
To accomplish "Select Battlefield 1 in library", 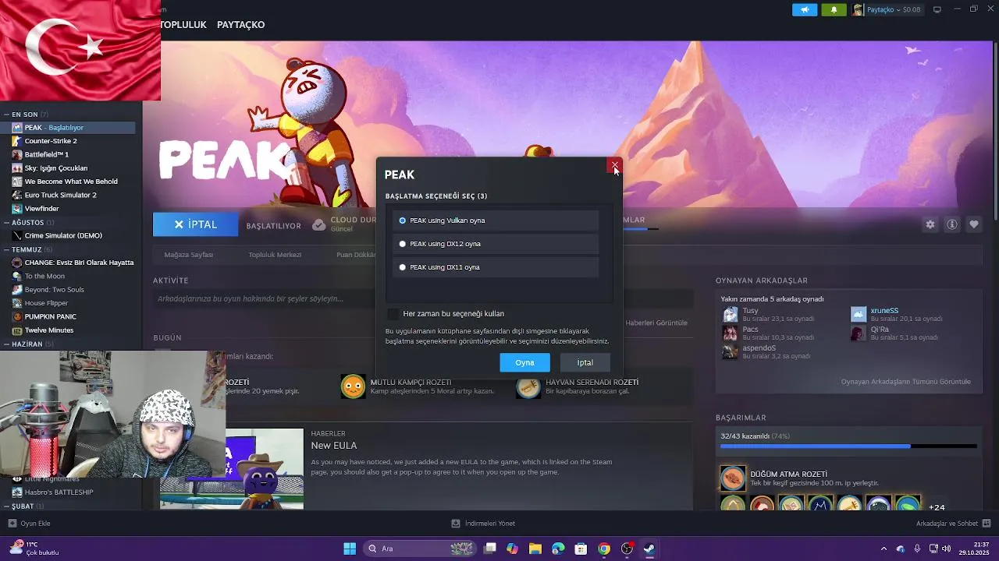I will pyautogui.click(x=47, y=154).
